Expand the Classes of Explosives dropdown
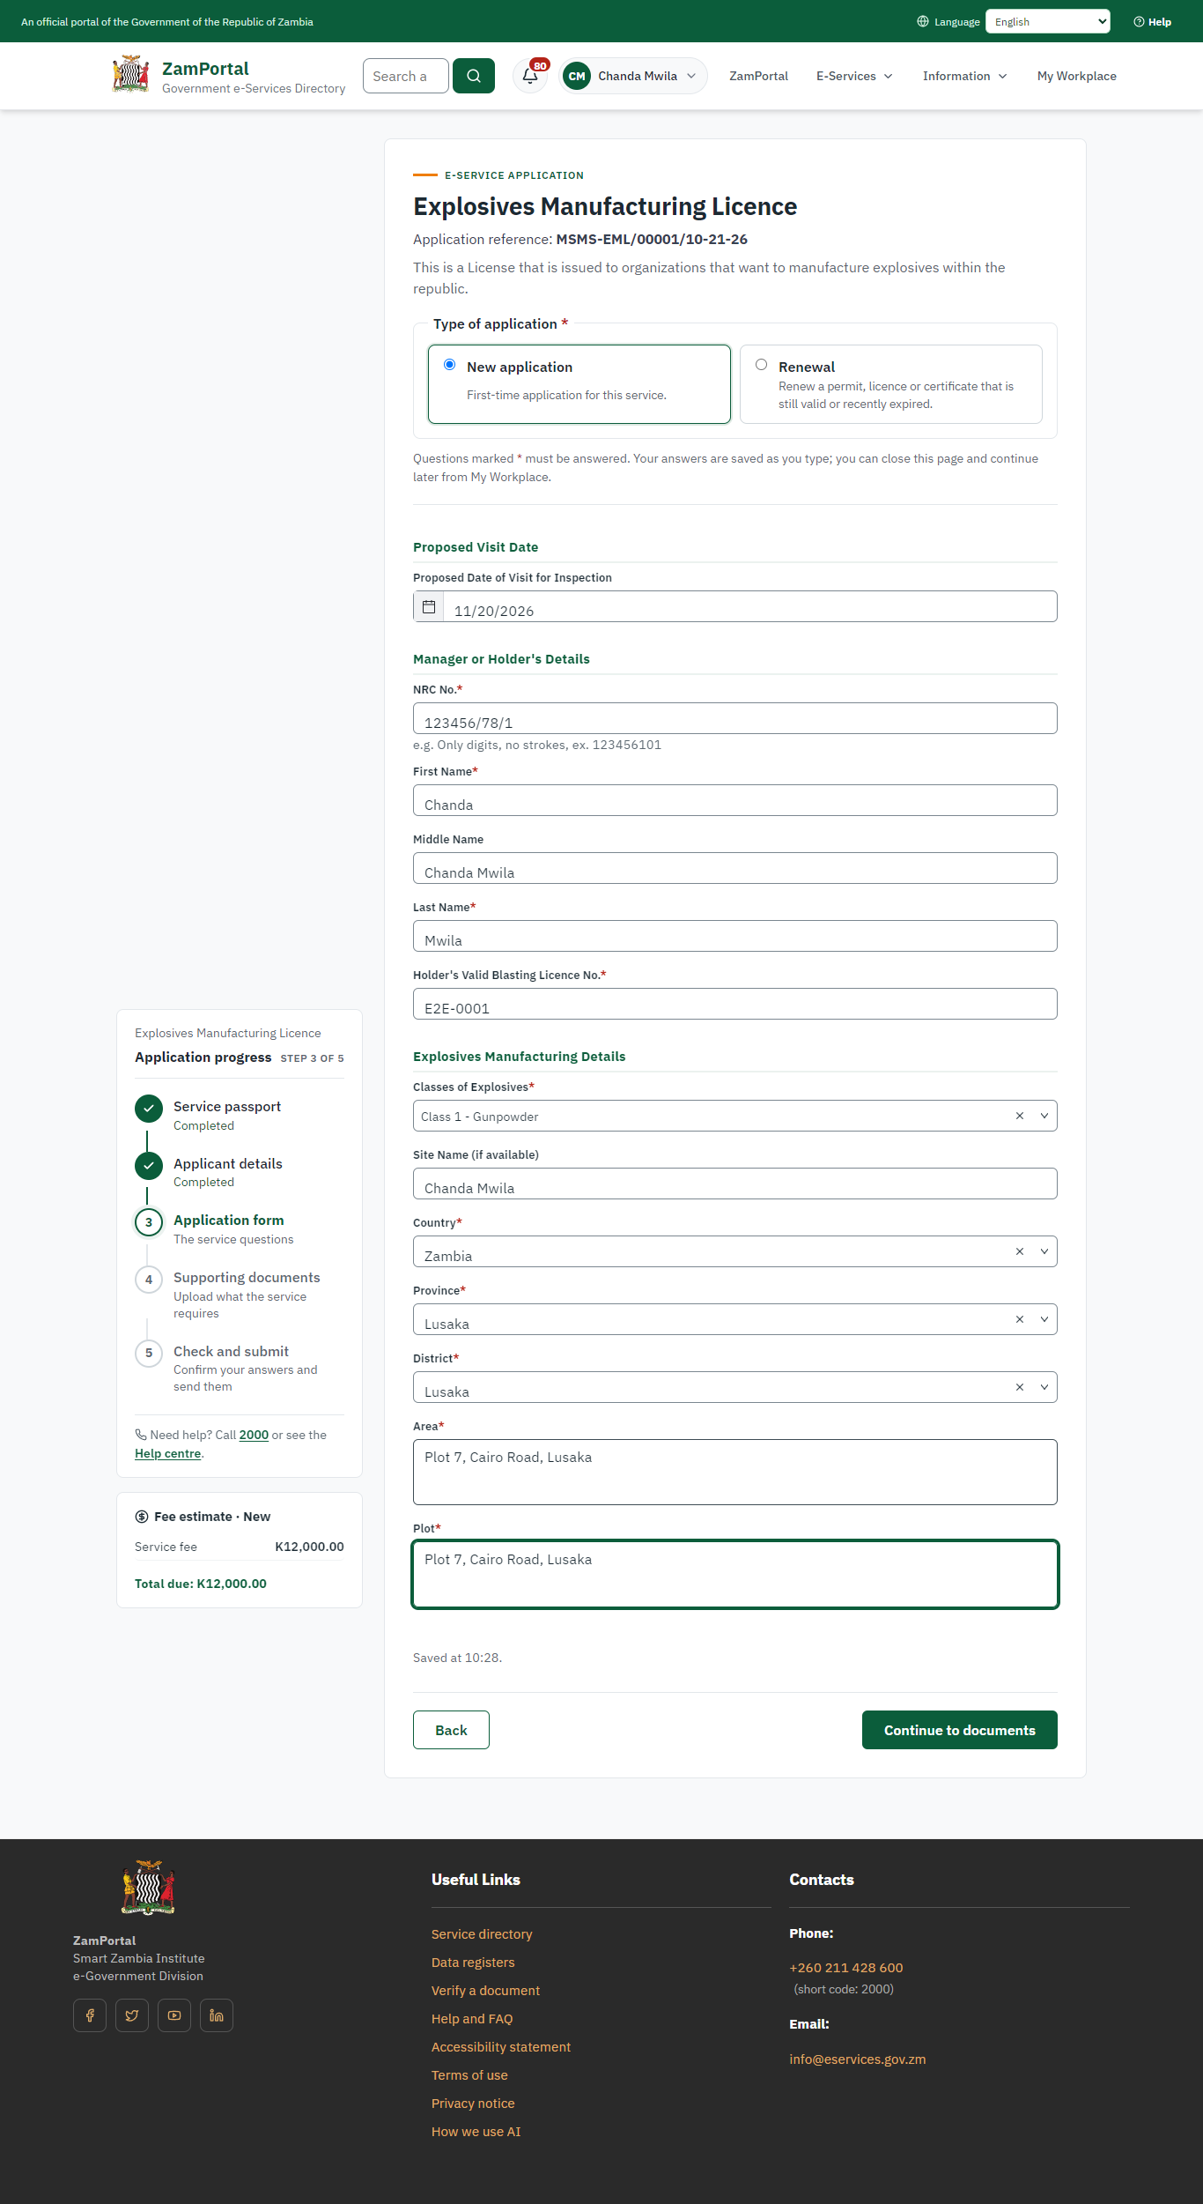 point(1044,1116)
